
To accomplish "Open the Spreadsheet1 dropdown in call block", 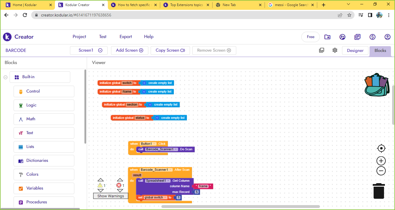I will click(x=169, y=181).
